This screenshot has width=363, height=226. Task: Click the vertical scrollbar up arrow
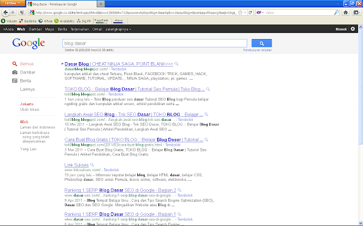click(361, 27)
